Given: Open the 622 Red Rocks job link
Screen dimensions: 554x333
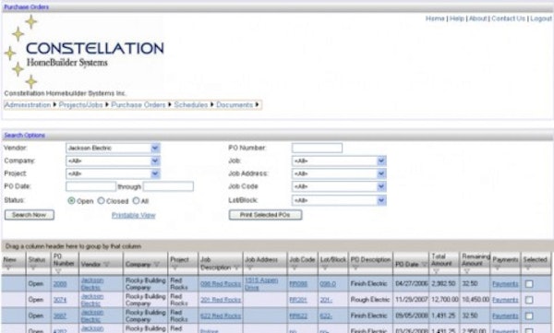Looking at the screenshot, I should [x=221, y=316].
